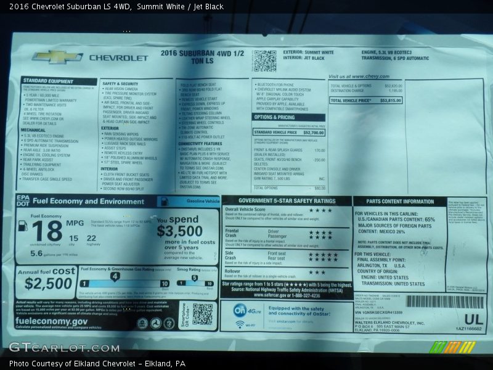Screen dimensions: 493x370
Task: Click the large 18 combined MPG figure
Action: (47, 231)
